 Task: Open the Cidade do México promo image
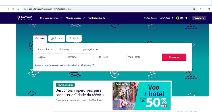[x=142, y=96]
